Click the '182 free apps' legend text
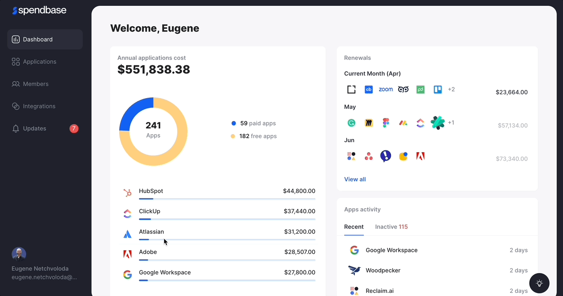This screenshot has width=563, height=296. [258, 136]
